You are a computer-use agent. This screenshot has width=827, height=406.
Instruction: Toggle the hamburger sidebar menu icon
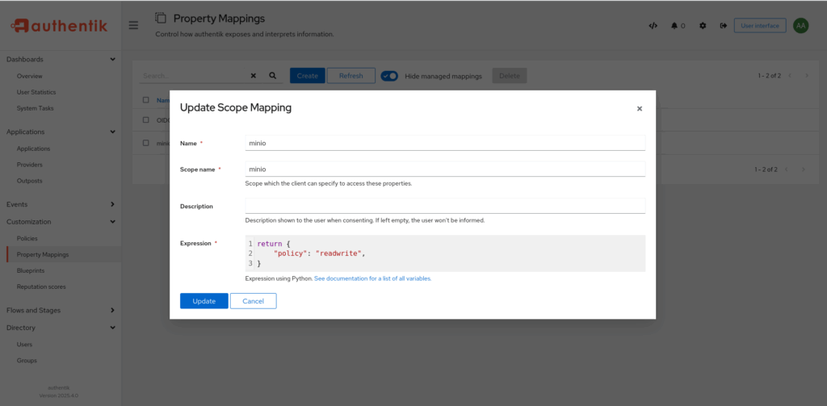(133, 25)
